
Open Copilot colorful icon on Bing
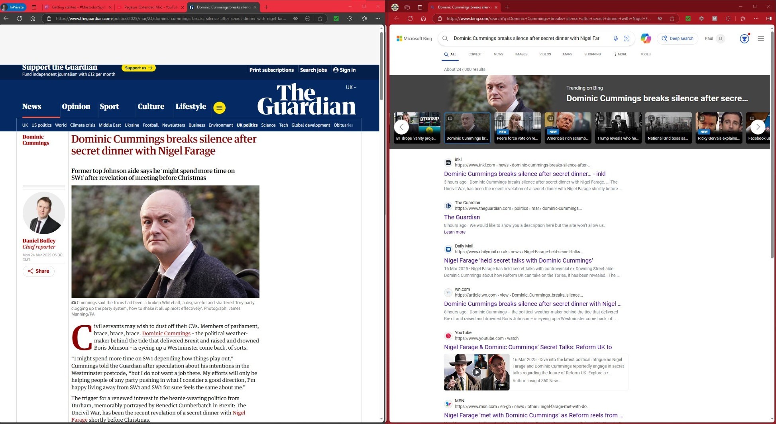tap(646, 38)
